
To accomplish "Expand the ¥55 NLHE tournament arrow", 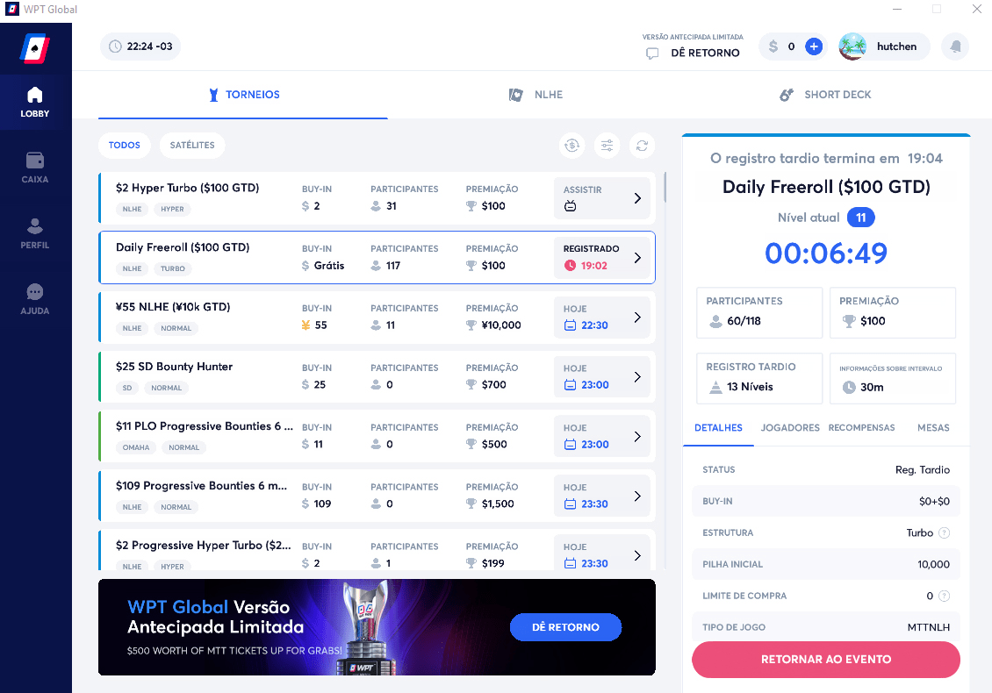I will point(637,318).
